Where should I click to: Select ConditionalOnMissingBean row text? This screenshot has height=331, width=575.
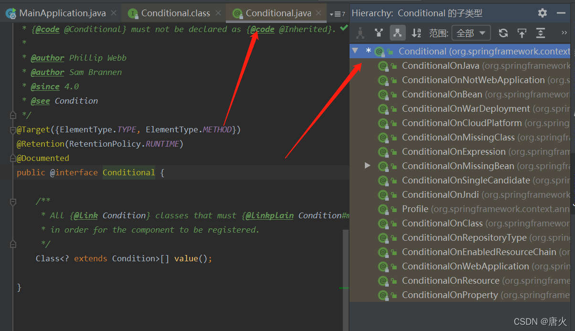click(458, 166)
